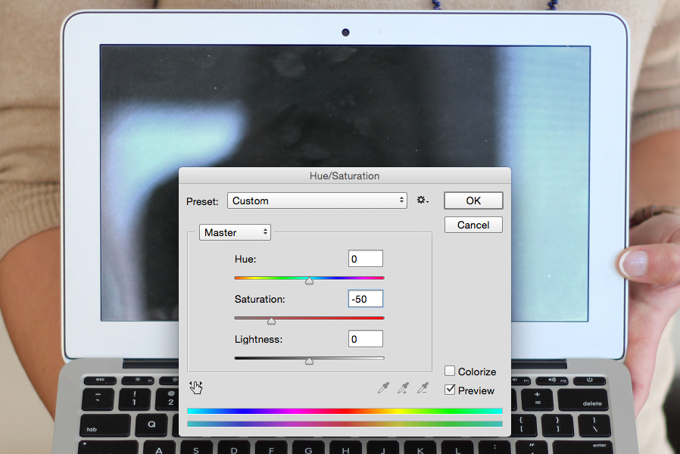
Task: Open the preset options gear menu
Action: click(x=423, y=201)
